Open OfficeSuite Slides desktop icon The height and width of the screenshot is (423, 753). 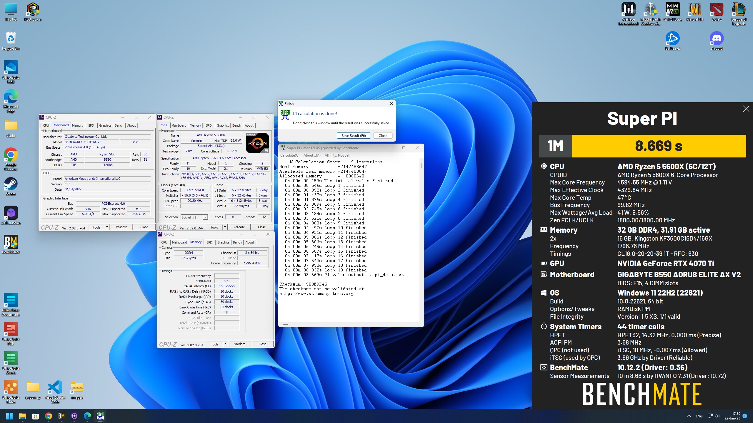[x=11, y=392]
